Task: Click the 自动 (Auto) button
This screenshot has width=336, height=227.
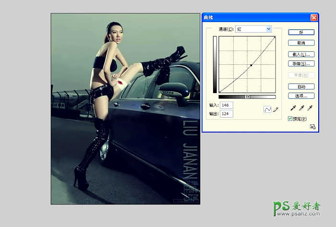Action: [x=301, y=87]
